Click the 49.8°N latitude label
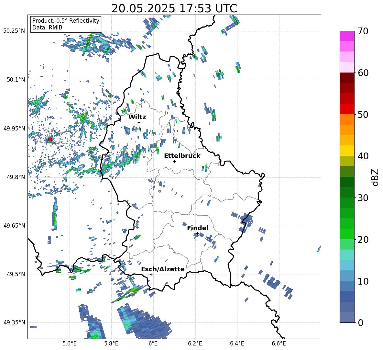 (16, 177)
